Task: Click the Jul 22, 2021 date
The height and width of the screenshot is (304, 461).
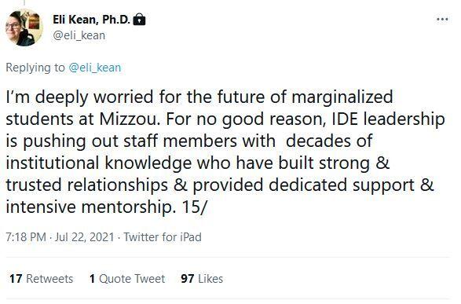Action: coord(84,237)
